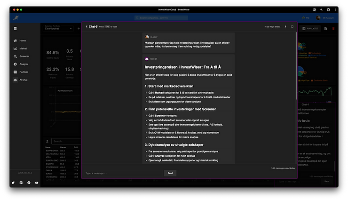
Task: Click the red delete trash icon
Action: tap(333, 28)
